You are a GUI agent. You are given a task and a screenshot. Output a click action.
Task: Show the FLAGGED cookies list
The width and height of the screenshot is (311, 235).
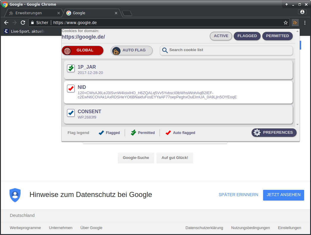click(247, 36)
